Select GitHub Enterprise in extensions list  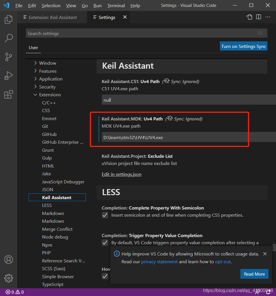(62, 142)
